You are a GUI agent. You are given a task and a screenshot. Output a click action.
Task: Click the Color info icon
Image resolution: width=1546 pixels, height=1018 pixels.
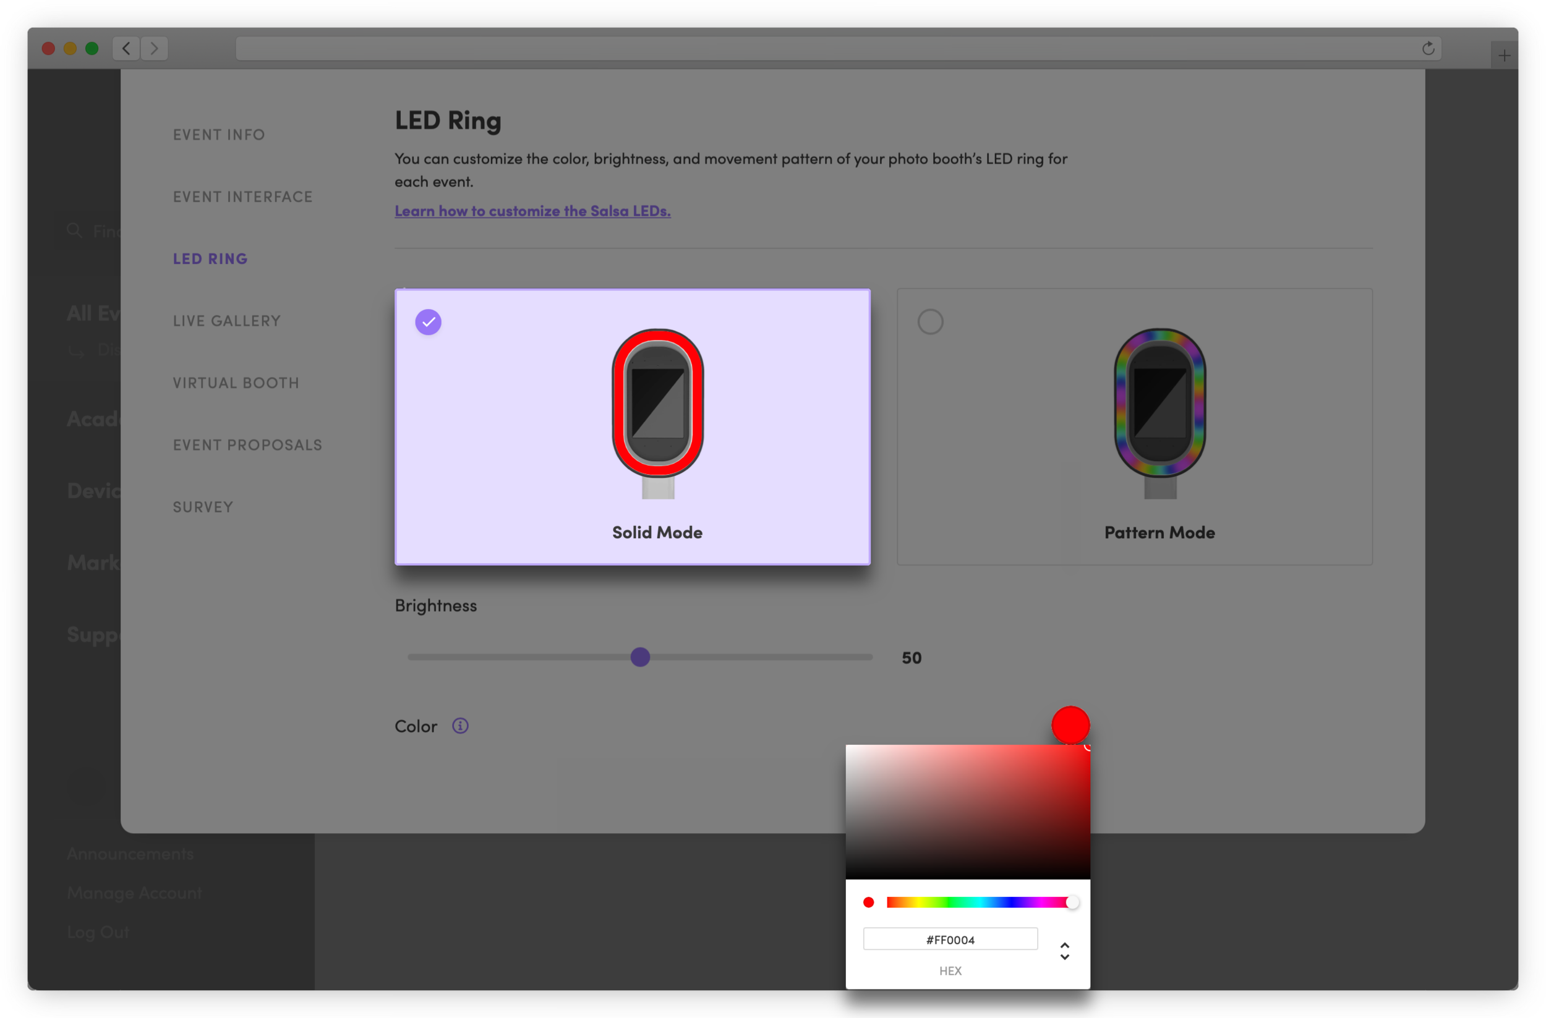click(x=460, y=726)
